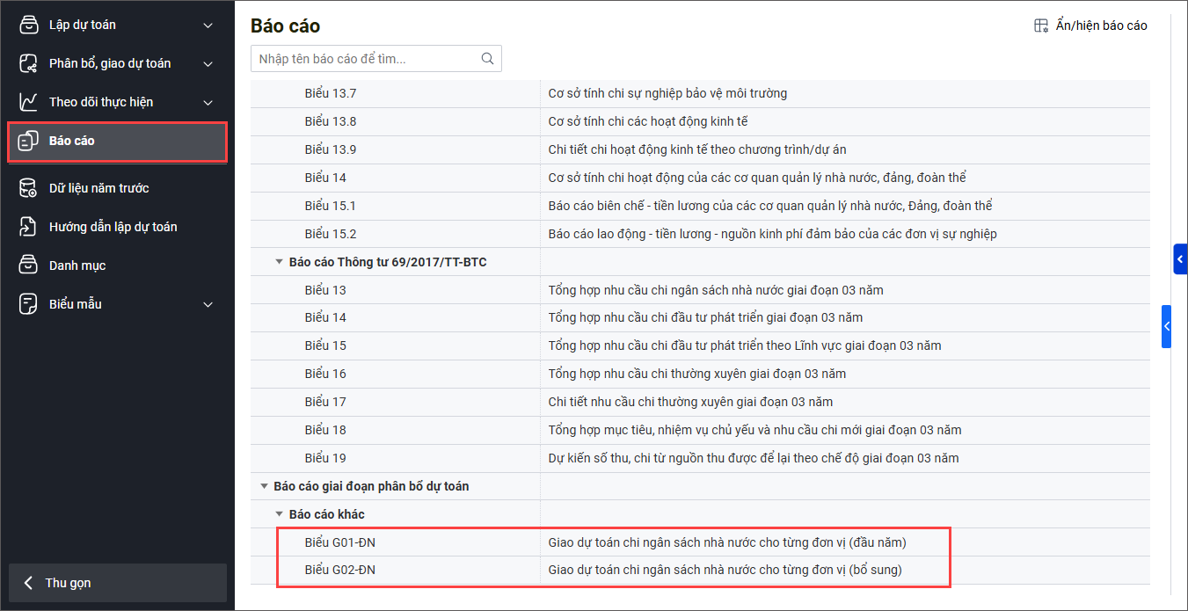This screenshot has height=611, width=1188.
Task: Click the Phân bổ, giao dự toán icon
Action: tap(28, 63)
